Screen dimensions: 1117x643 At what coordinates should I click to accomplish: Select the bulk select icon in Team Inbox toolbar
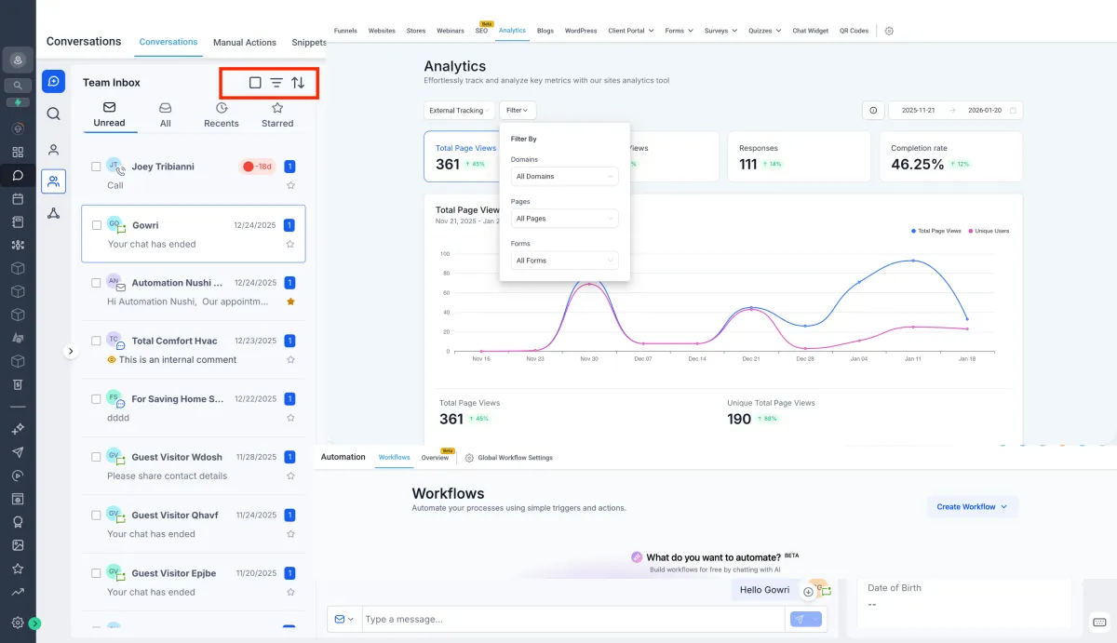pos(255,83)
